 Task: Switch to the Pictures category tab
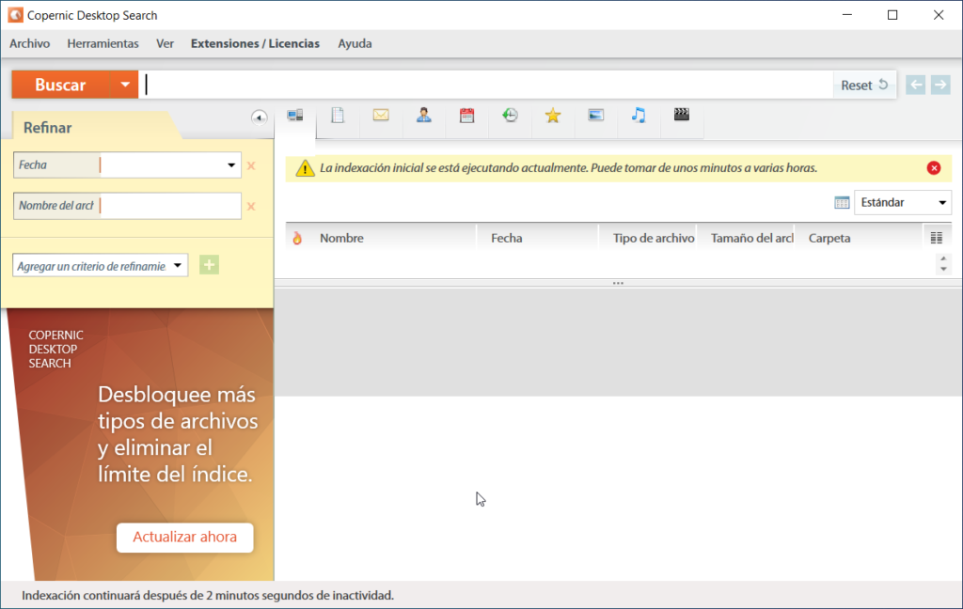tap(595, 115)
